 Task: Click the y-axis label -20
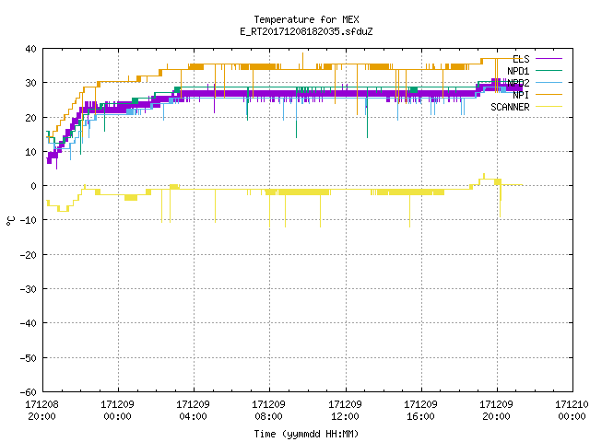pos(29,255)
